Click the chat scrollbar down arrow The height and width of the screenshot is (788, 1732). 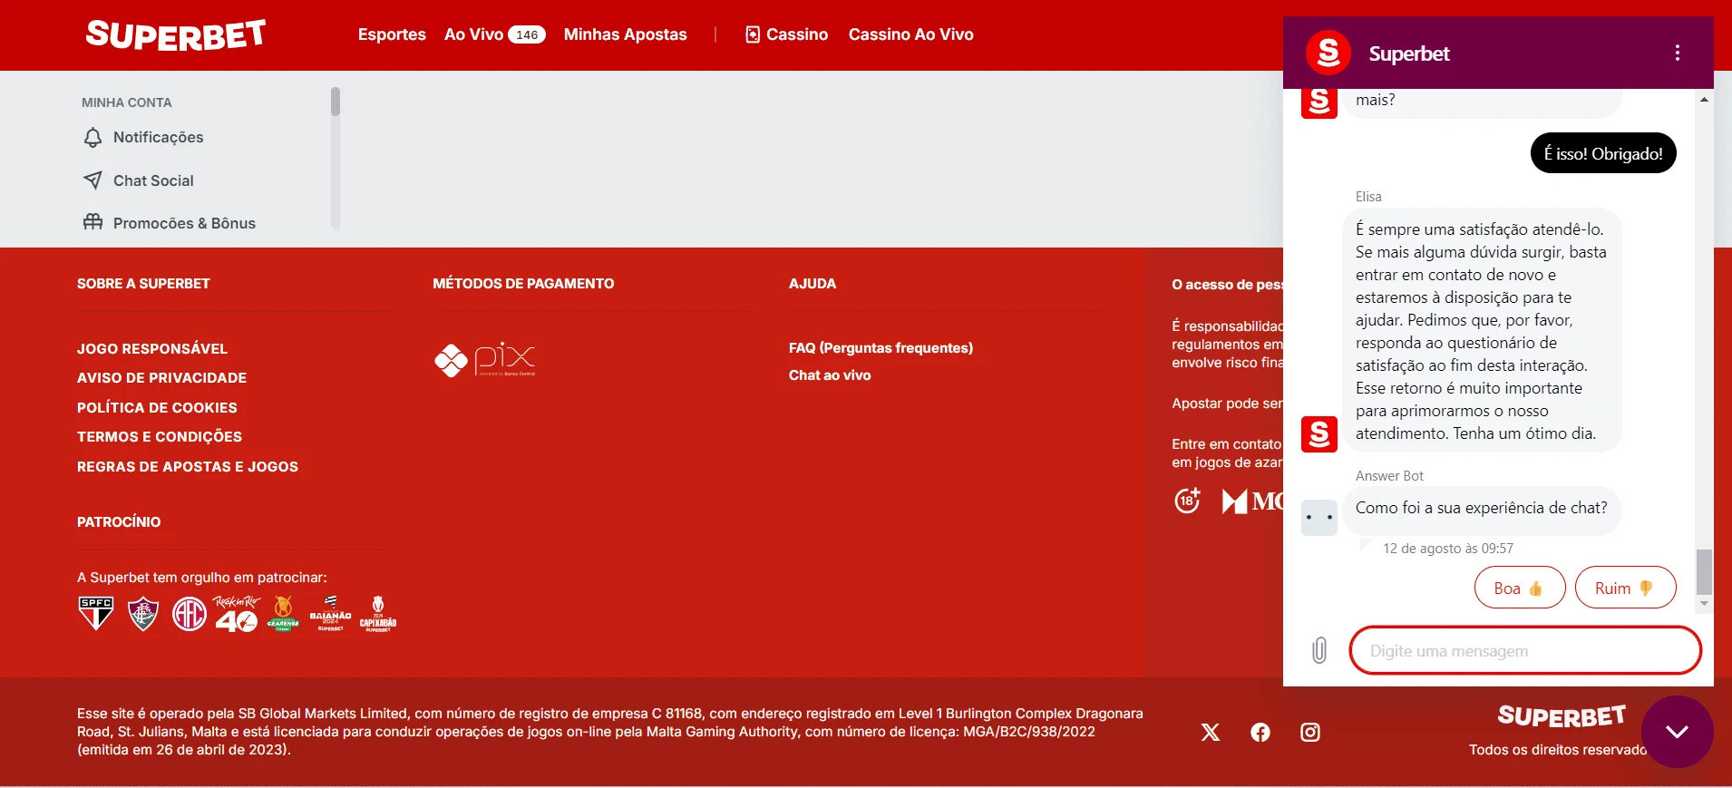1705,604
